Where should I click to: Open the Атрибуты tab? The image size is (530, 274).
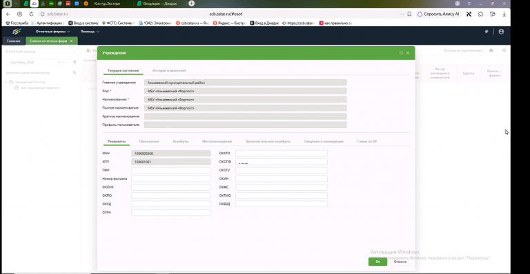pyautogui.click(x=181, y=141)
